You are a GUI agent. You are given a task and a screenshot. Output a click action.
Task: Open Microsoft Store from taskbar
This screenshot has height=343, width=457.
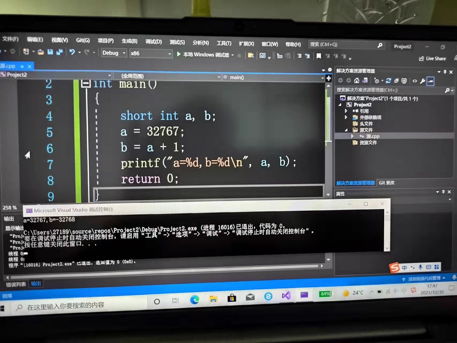point(232,298)
